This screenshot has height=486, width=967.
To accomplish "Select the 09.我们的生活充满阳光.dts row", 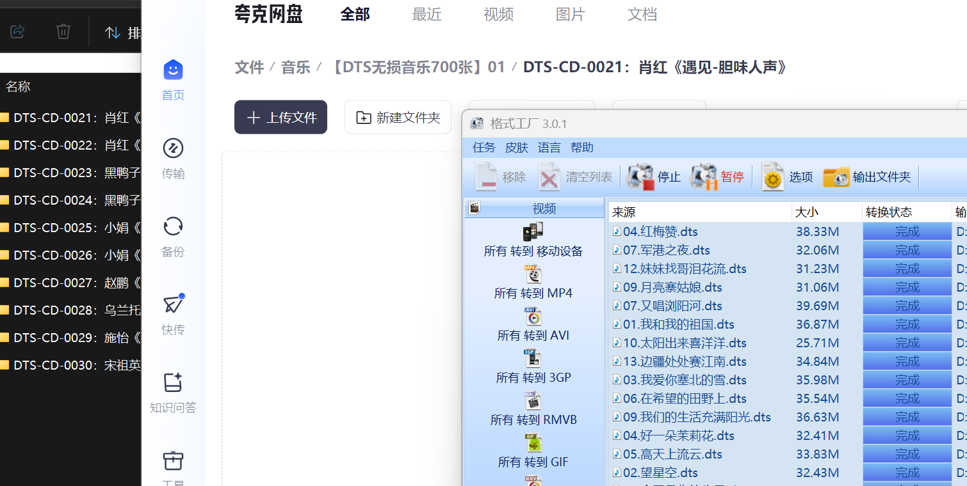I will (788, 417).
